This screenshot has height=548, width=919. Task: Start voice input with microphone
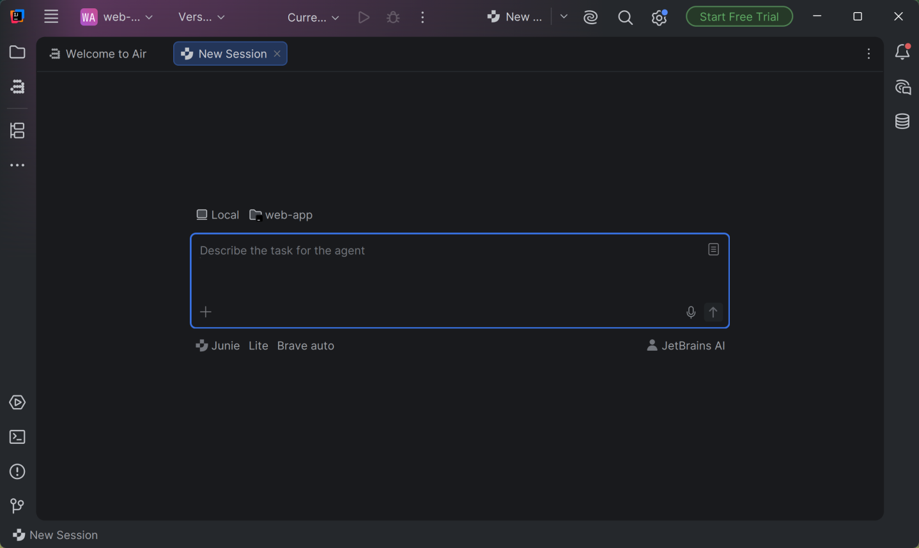(691, 312)
